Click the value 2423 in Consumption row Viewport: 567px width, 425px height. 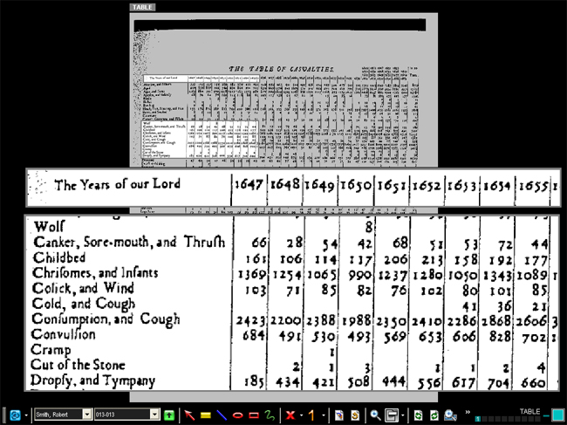coord(251,320)
